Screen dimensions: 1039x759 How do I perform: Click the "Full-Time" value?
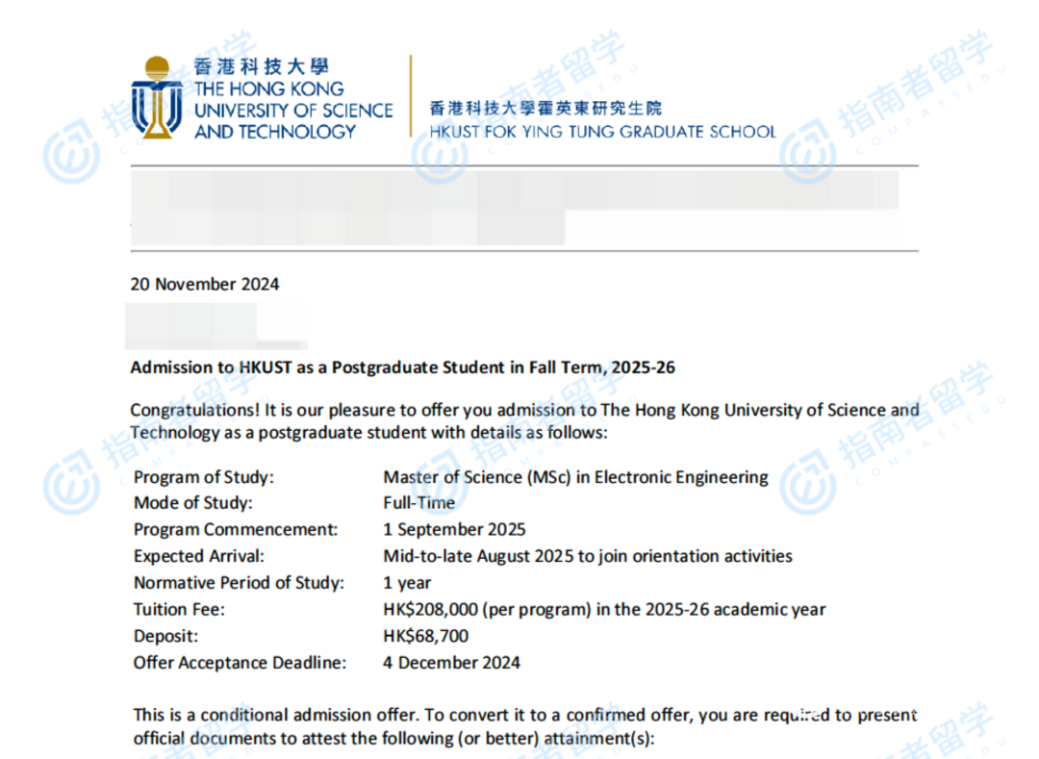coord(418,503)
